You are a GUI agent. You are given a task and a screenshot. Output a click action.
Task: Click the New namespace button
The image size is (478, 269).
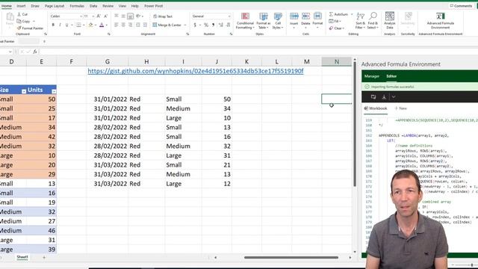click(x=401, y=108)
